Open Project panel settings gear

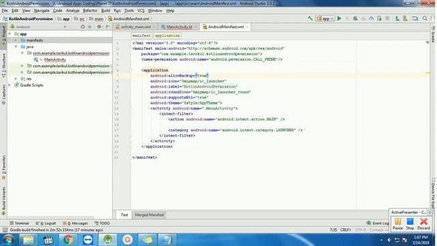(99, 27)
